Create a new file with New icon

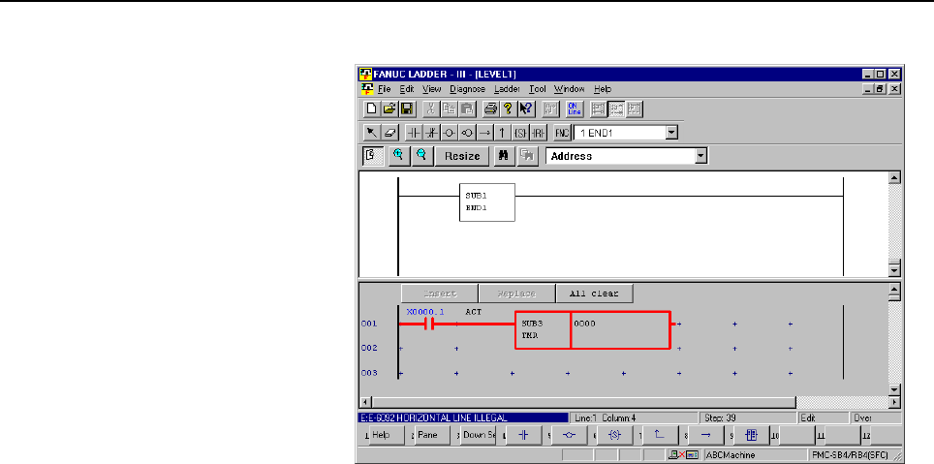tap(371, 108)
